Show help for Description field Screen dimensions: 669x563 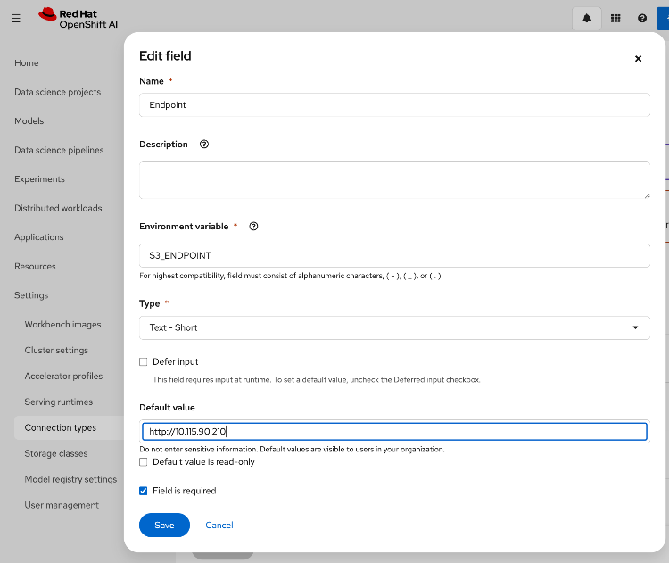pos(204,145)
